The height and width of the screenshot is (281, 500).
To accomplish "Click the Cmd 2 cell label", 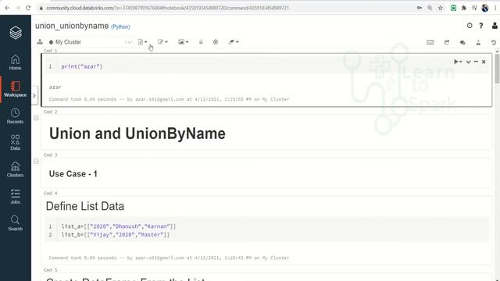I will point(50,112).
